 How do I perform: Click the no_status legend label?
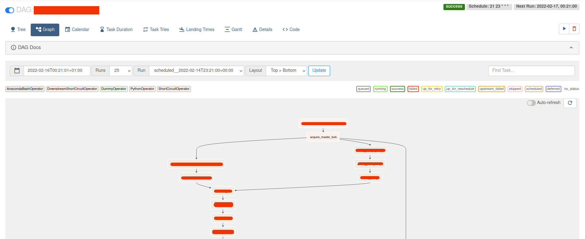571,89
